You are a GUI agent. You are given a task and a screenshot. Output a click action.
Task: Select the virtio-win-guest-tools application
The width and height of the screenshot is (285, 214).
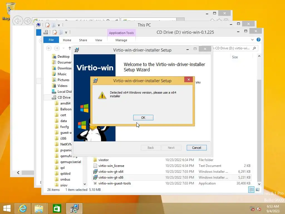pos(171,183)
